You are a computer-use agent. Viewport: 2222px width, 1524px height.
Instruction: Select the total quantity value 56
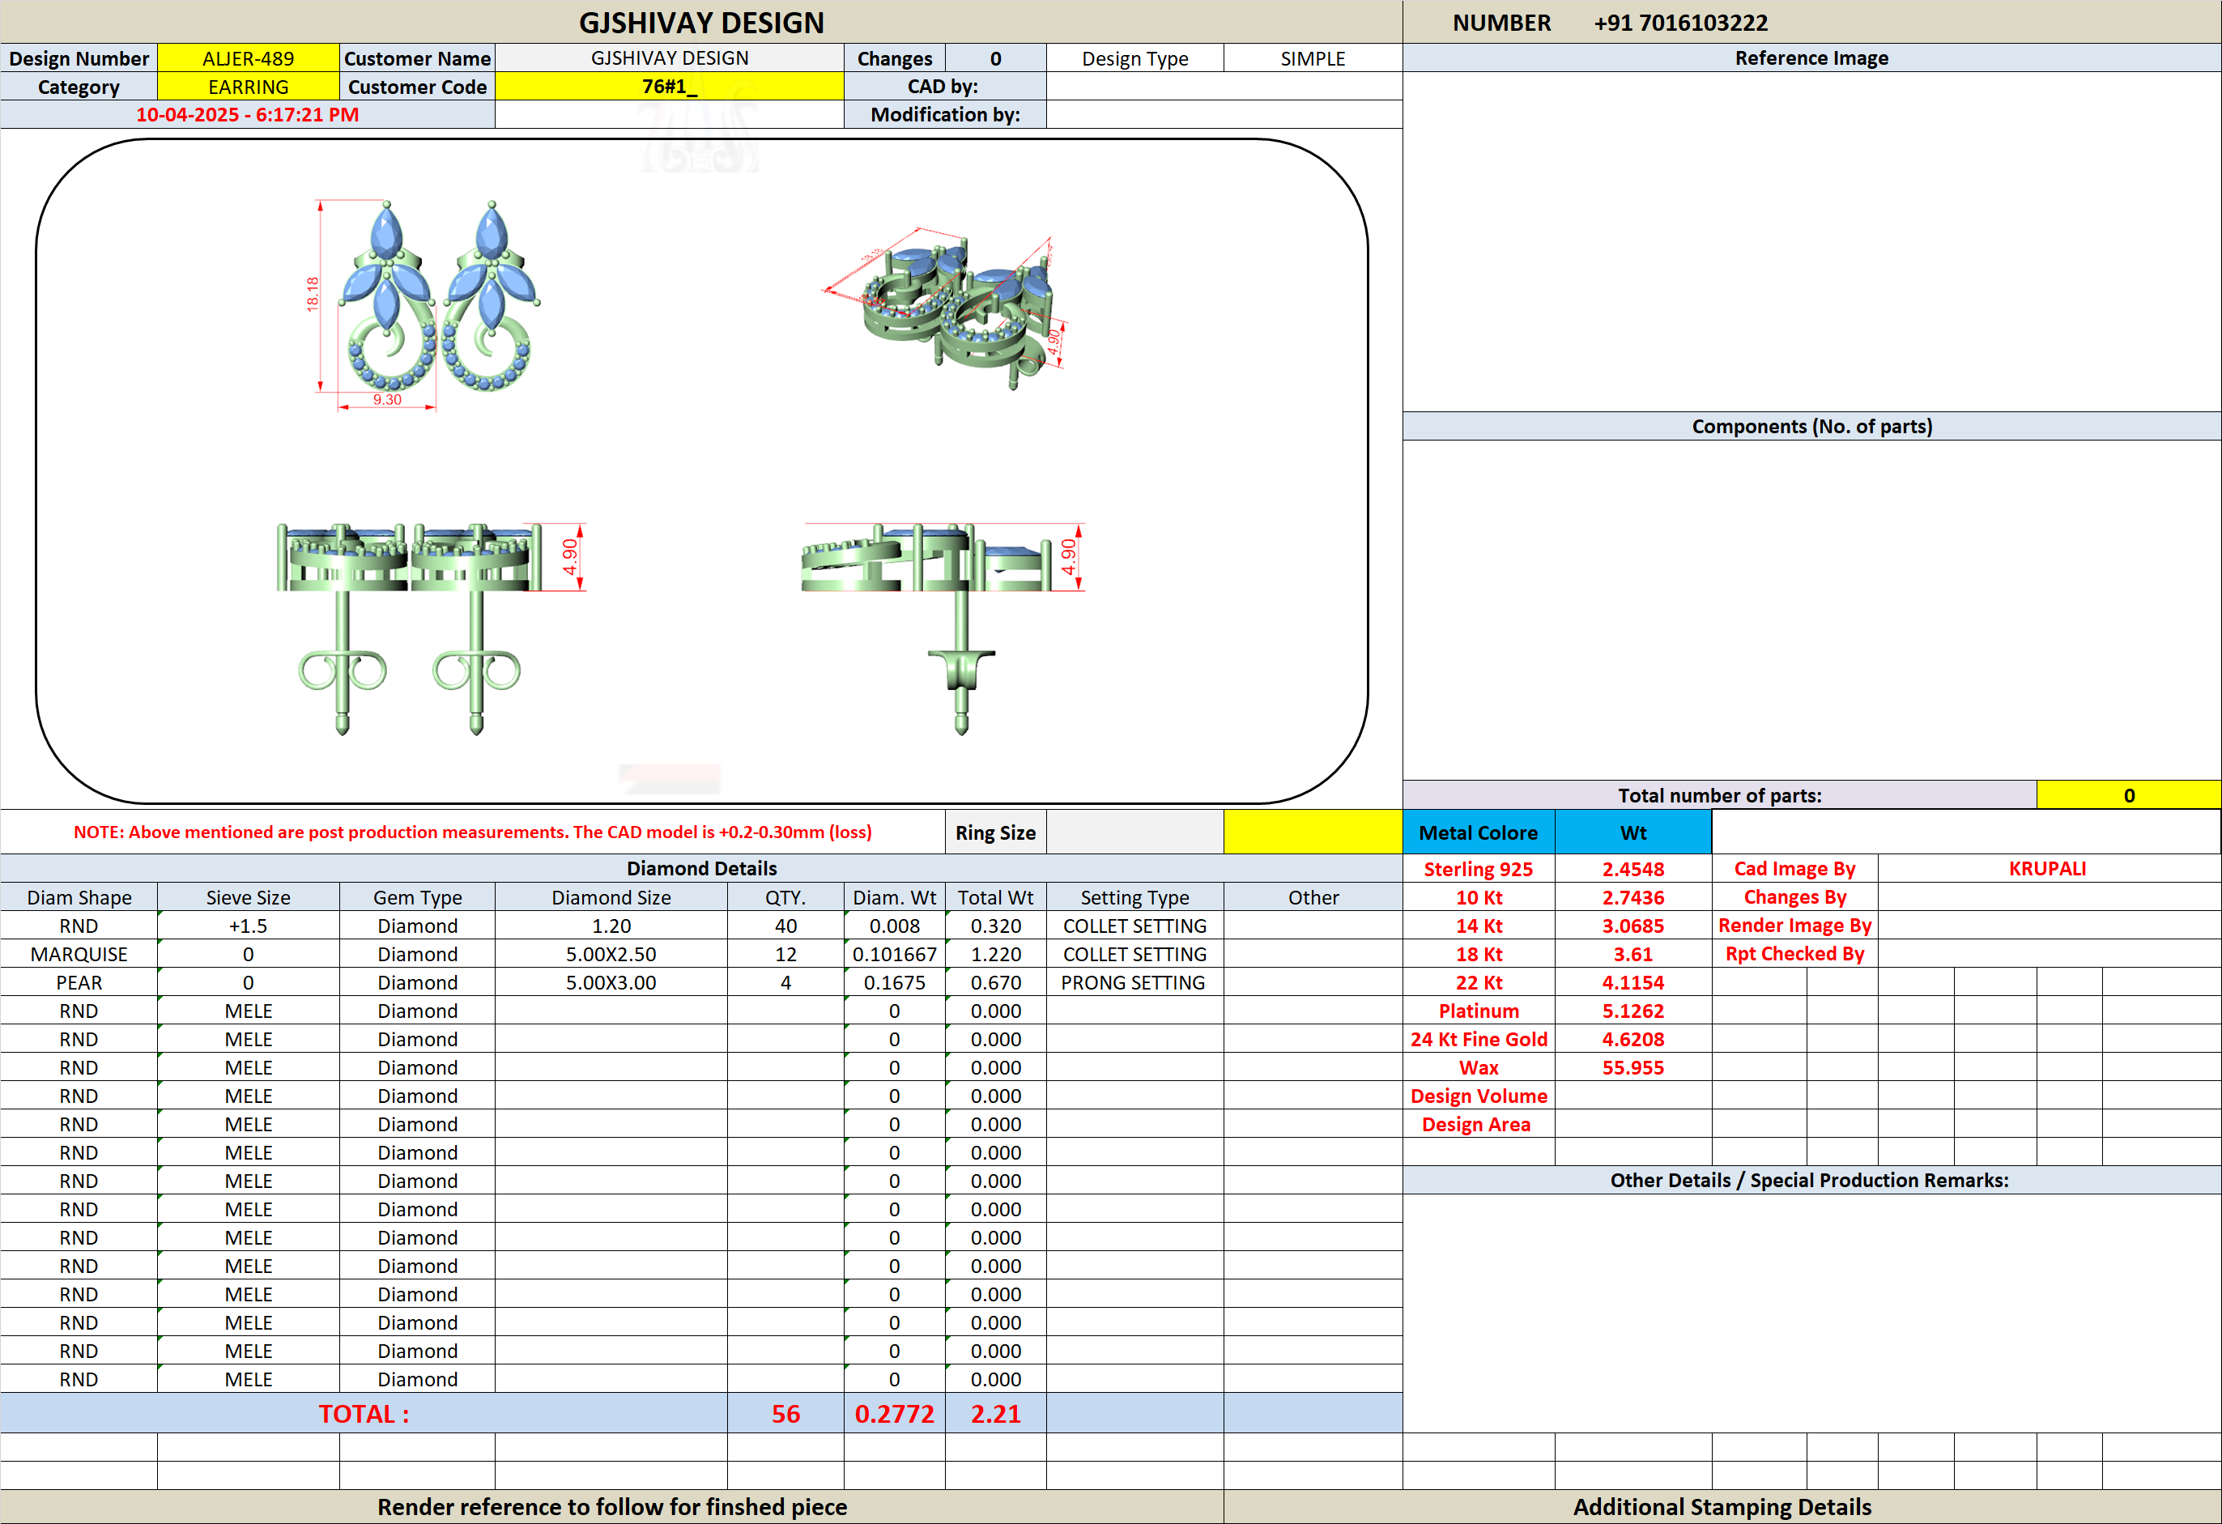[x=785, y=1413]
